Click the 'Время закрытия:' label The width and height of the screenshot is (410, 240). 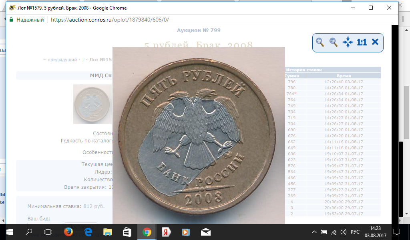(85, 187)
